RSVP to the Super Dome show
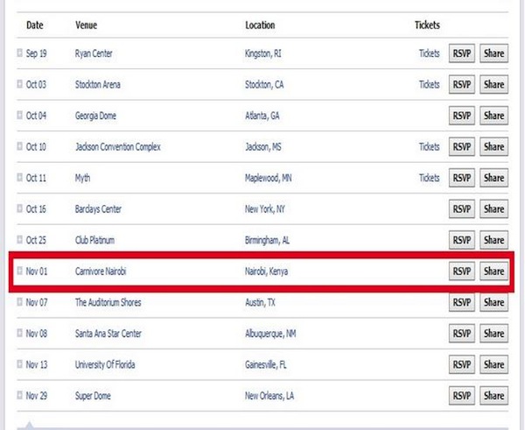 (x=461, y=396)
